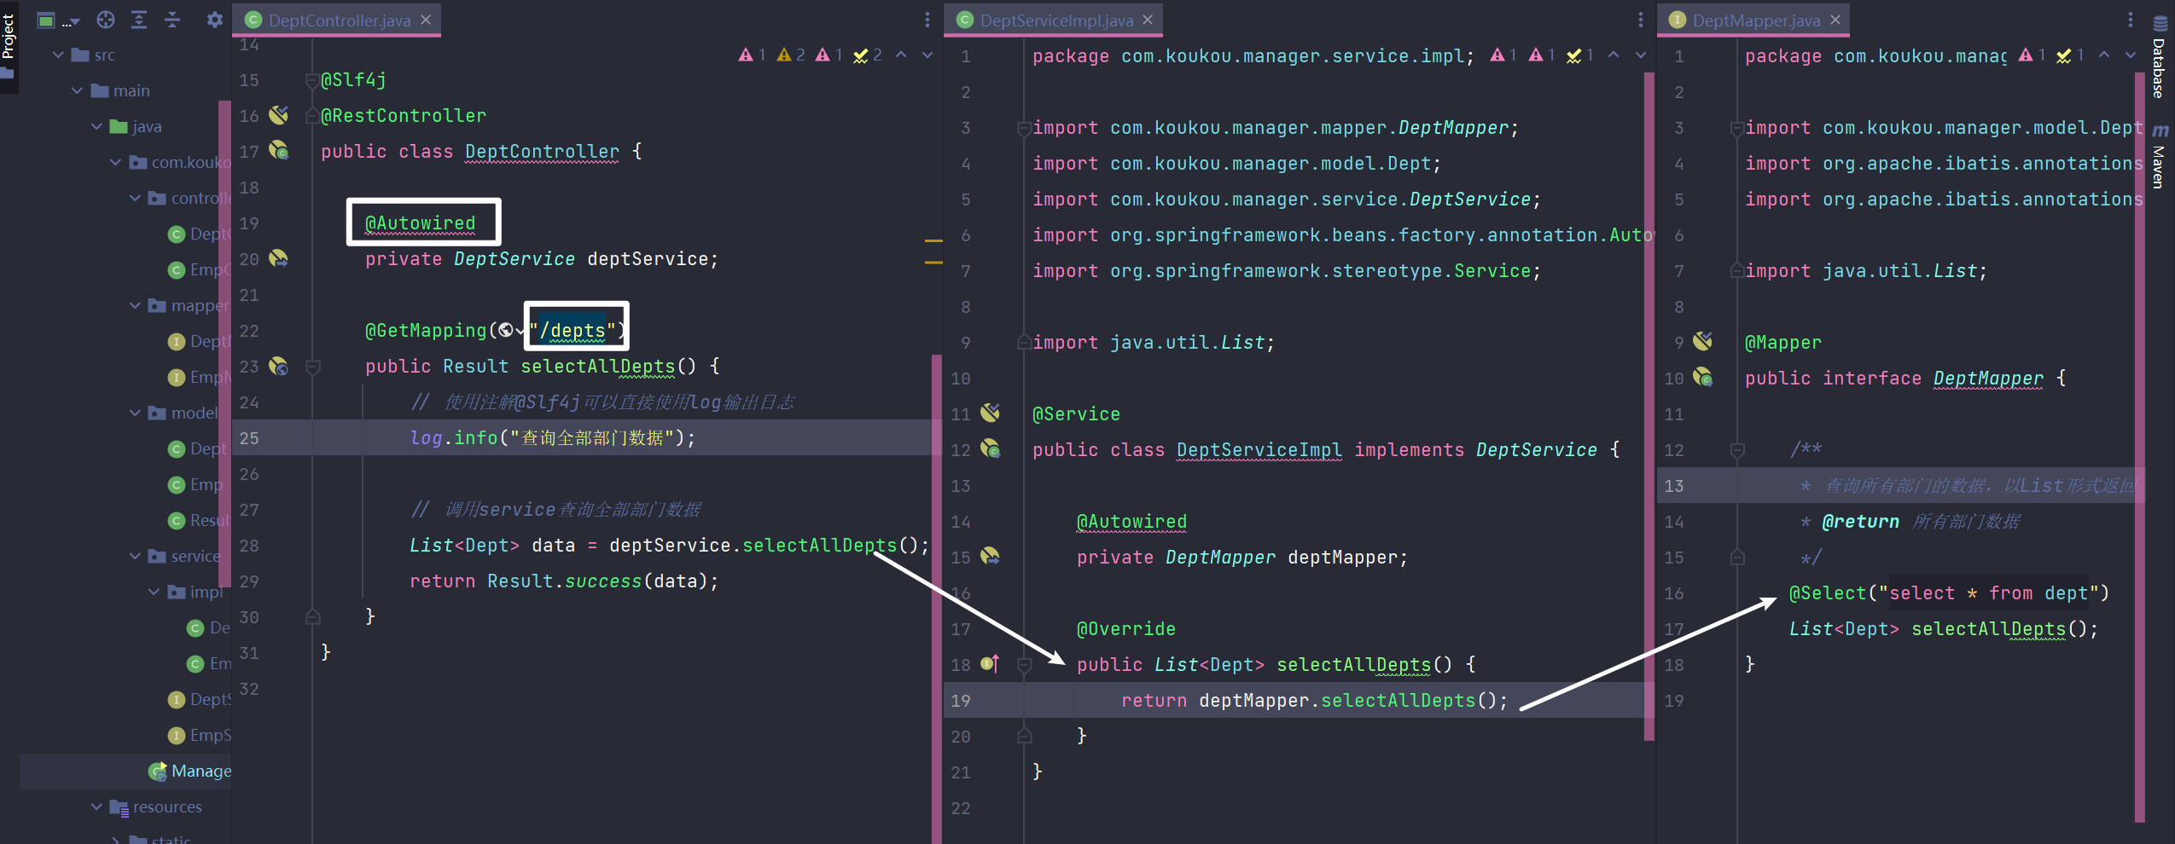This screenshot has width=2175, height=844.
Task: Fold the Javadoc comment in DeptMapper
Action: click(x=1736, y=449)
